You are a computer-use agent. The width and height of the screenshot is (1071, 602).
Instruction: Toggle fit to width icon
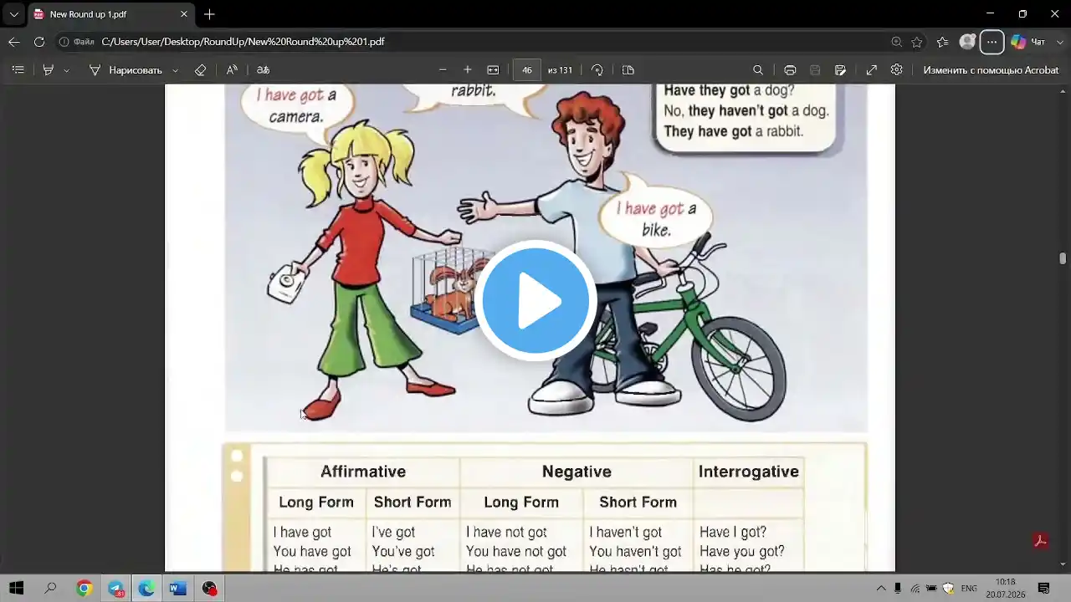click(x=493, y=70)
